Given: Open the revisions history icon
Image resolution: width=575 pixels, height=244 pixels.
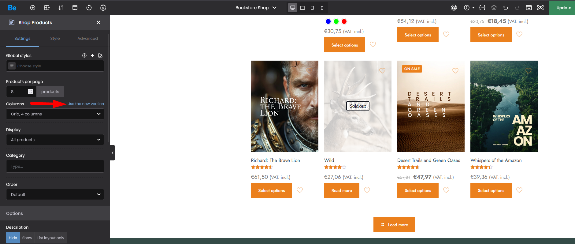Looking at the screenshot, I should (x=89, y=8).
